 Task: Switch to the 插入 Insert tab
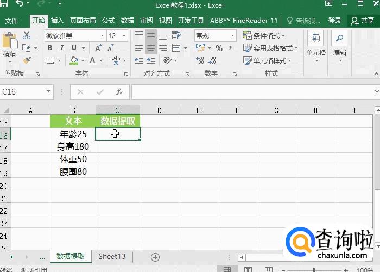coord(57,21)
